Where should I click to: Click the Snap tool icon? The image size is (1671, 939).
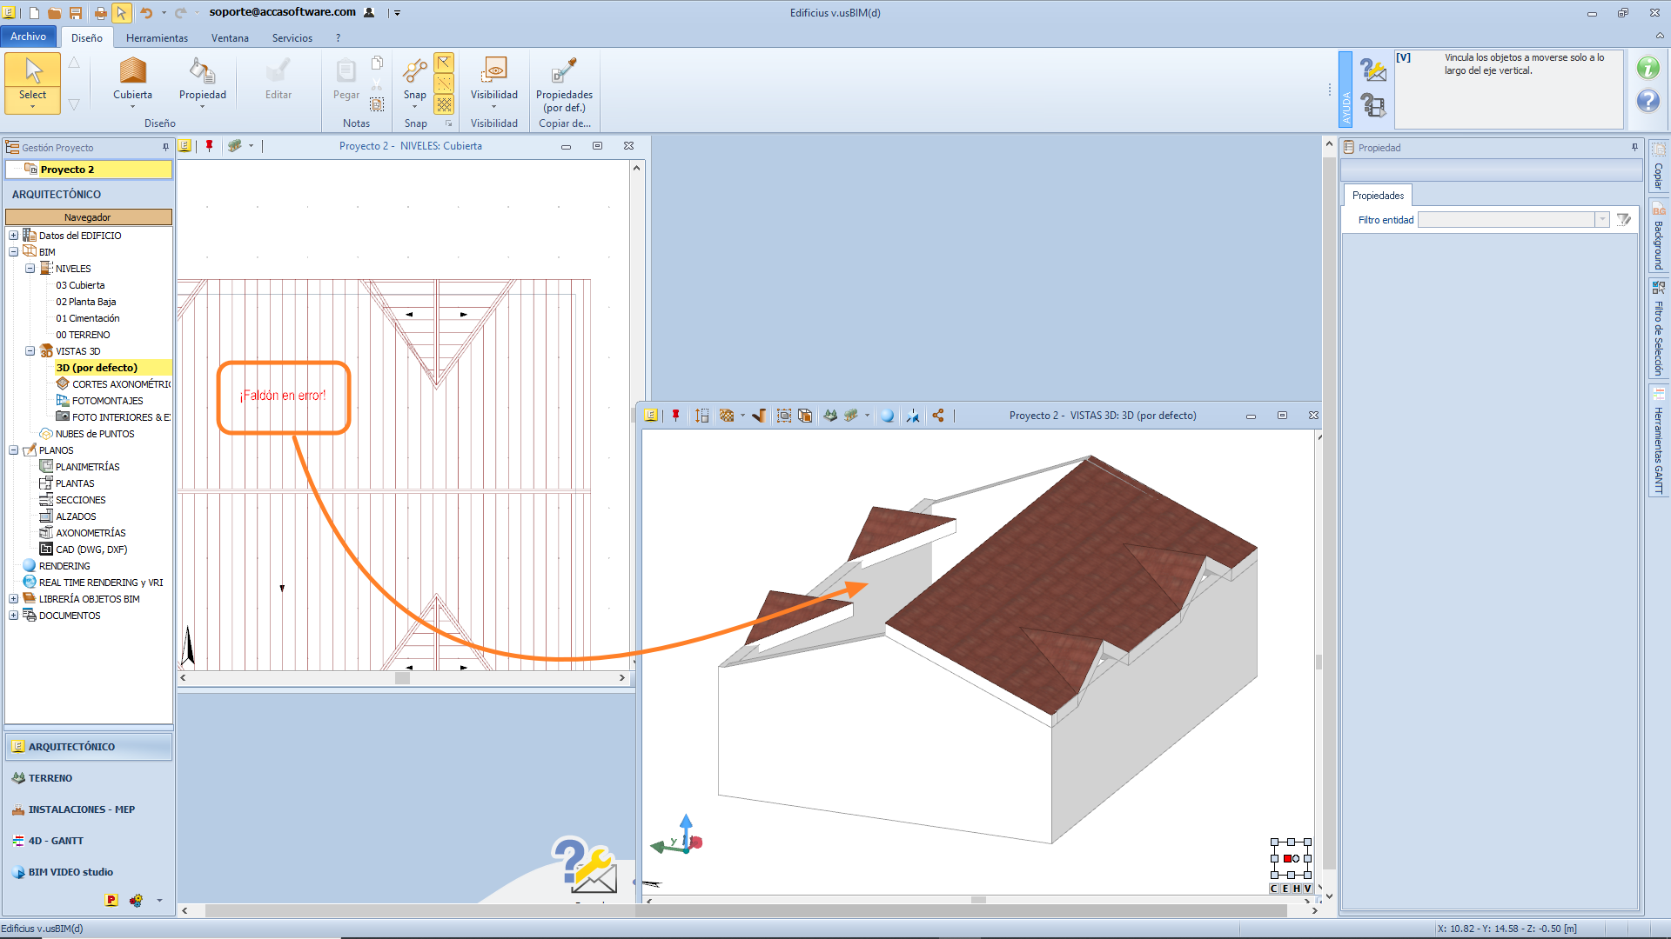415,71
